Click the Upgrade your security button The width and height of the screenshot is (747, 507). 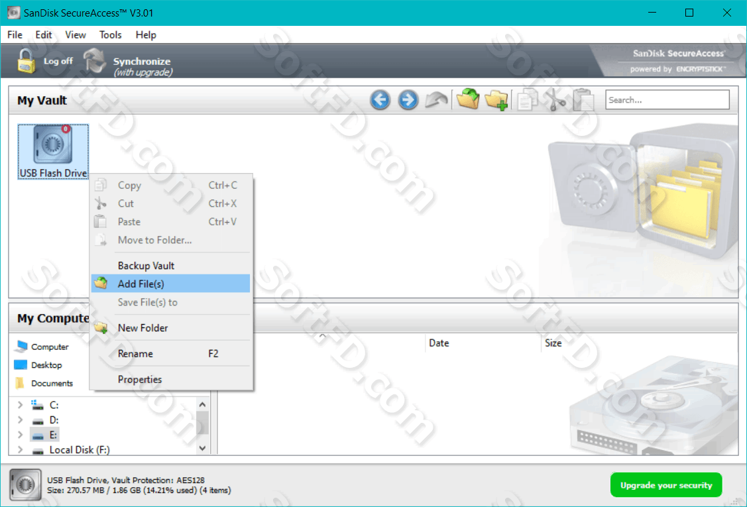(666, 485)
